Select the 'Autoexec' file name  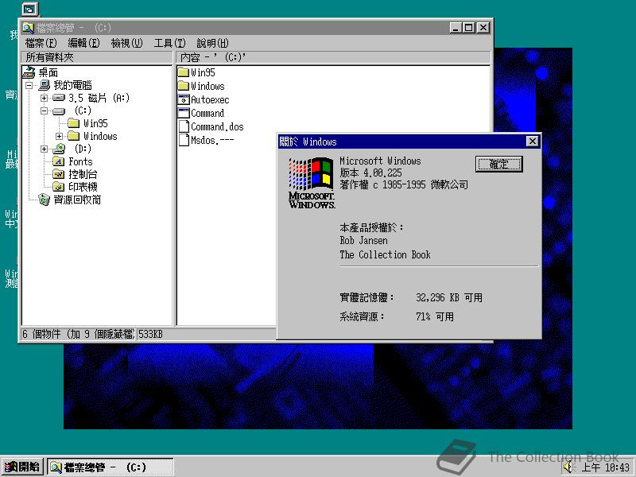tap(210, 100)
